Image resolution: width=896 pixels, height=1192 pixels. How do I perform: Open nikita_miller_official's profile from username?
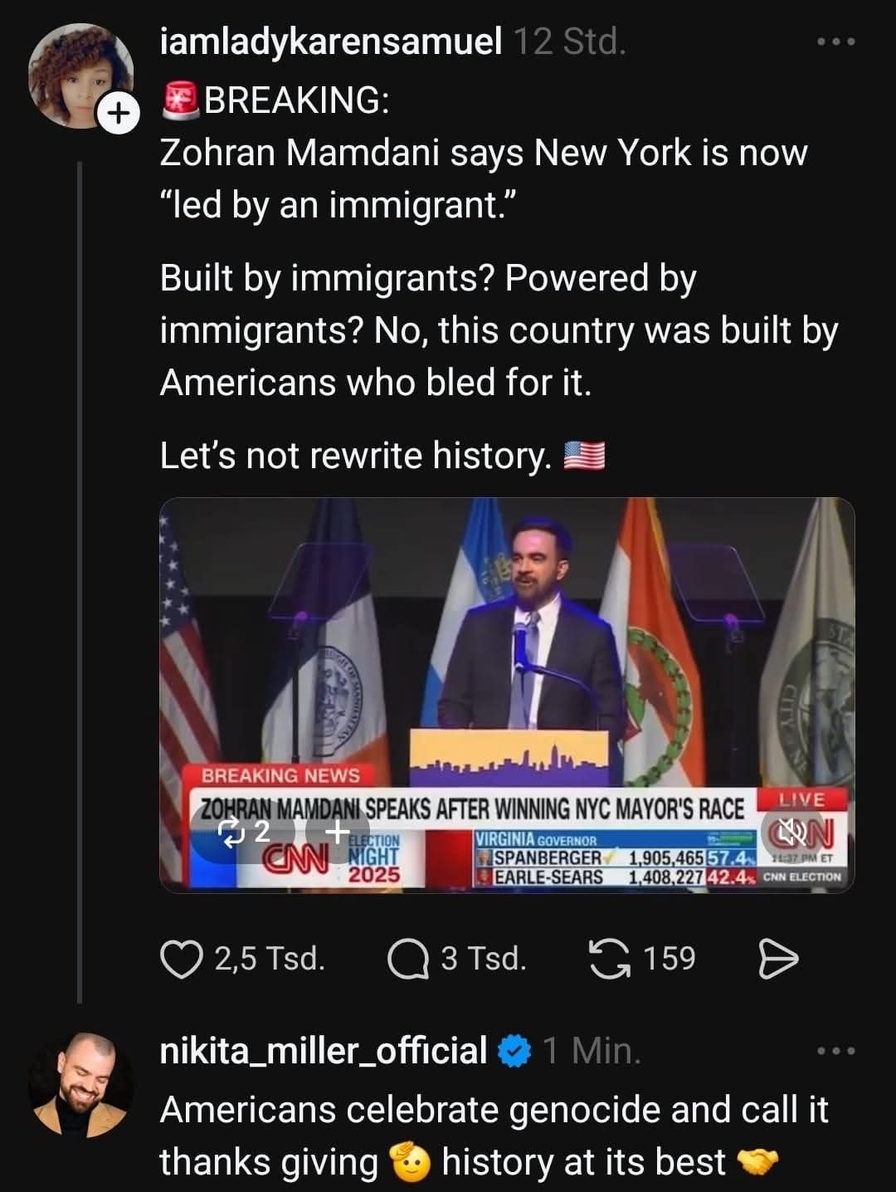(x=323, y=1051)
